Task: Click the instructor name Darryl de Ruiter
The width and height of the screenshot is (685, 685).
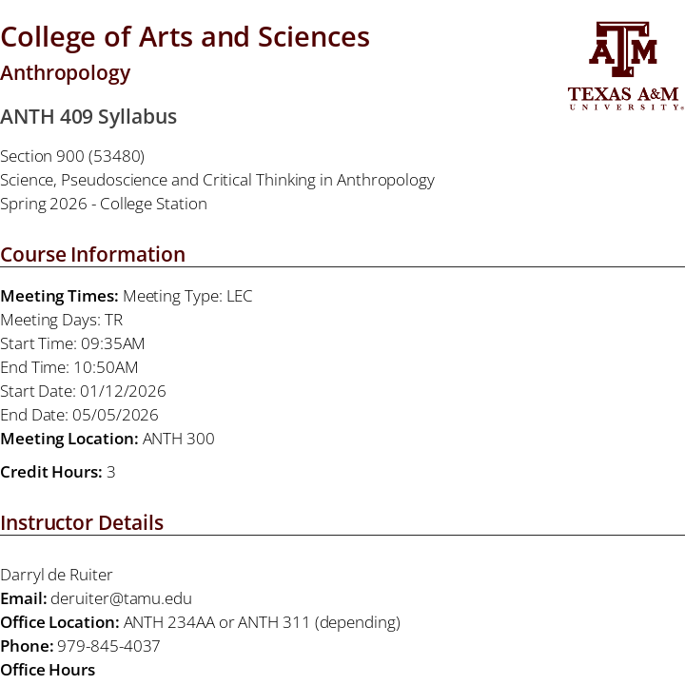Action: 56,575
